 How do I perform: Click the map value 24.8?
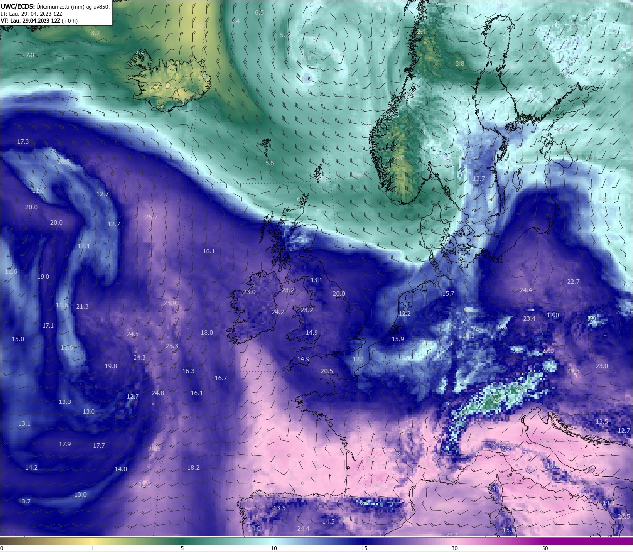[158, 393]
